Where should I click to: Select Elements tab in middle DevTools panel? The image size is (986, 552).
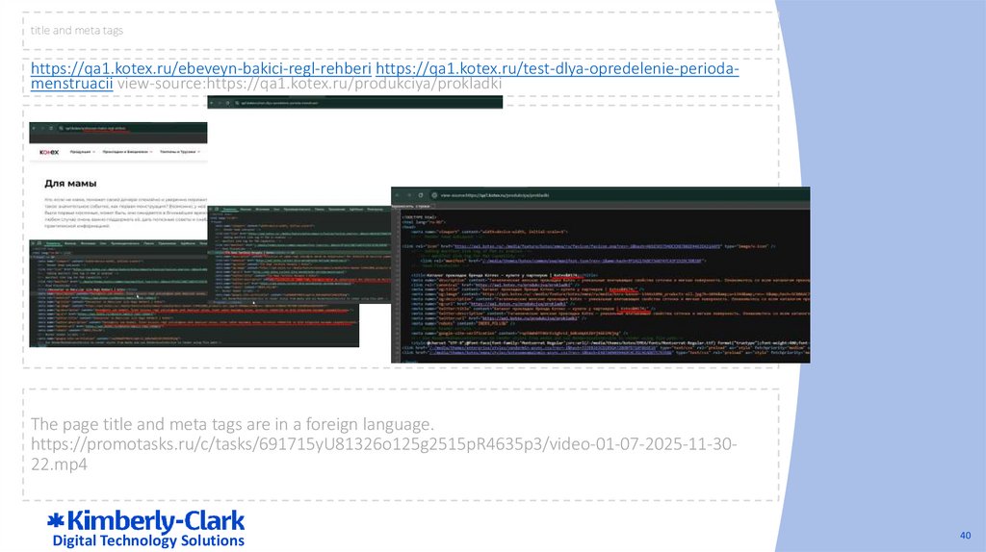(x=230, y=210)
